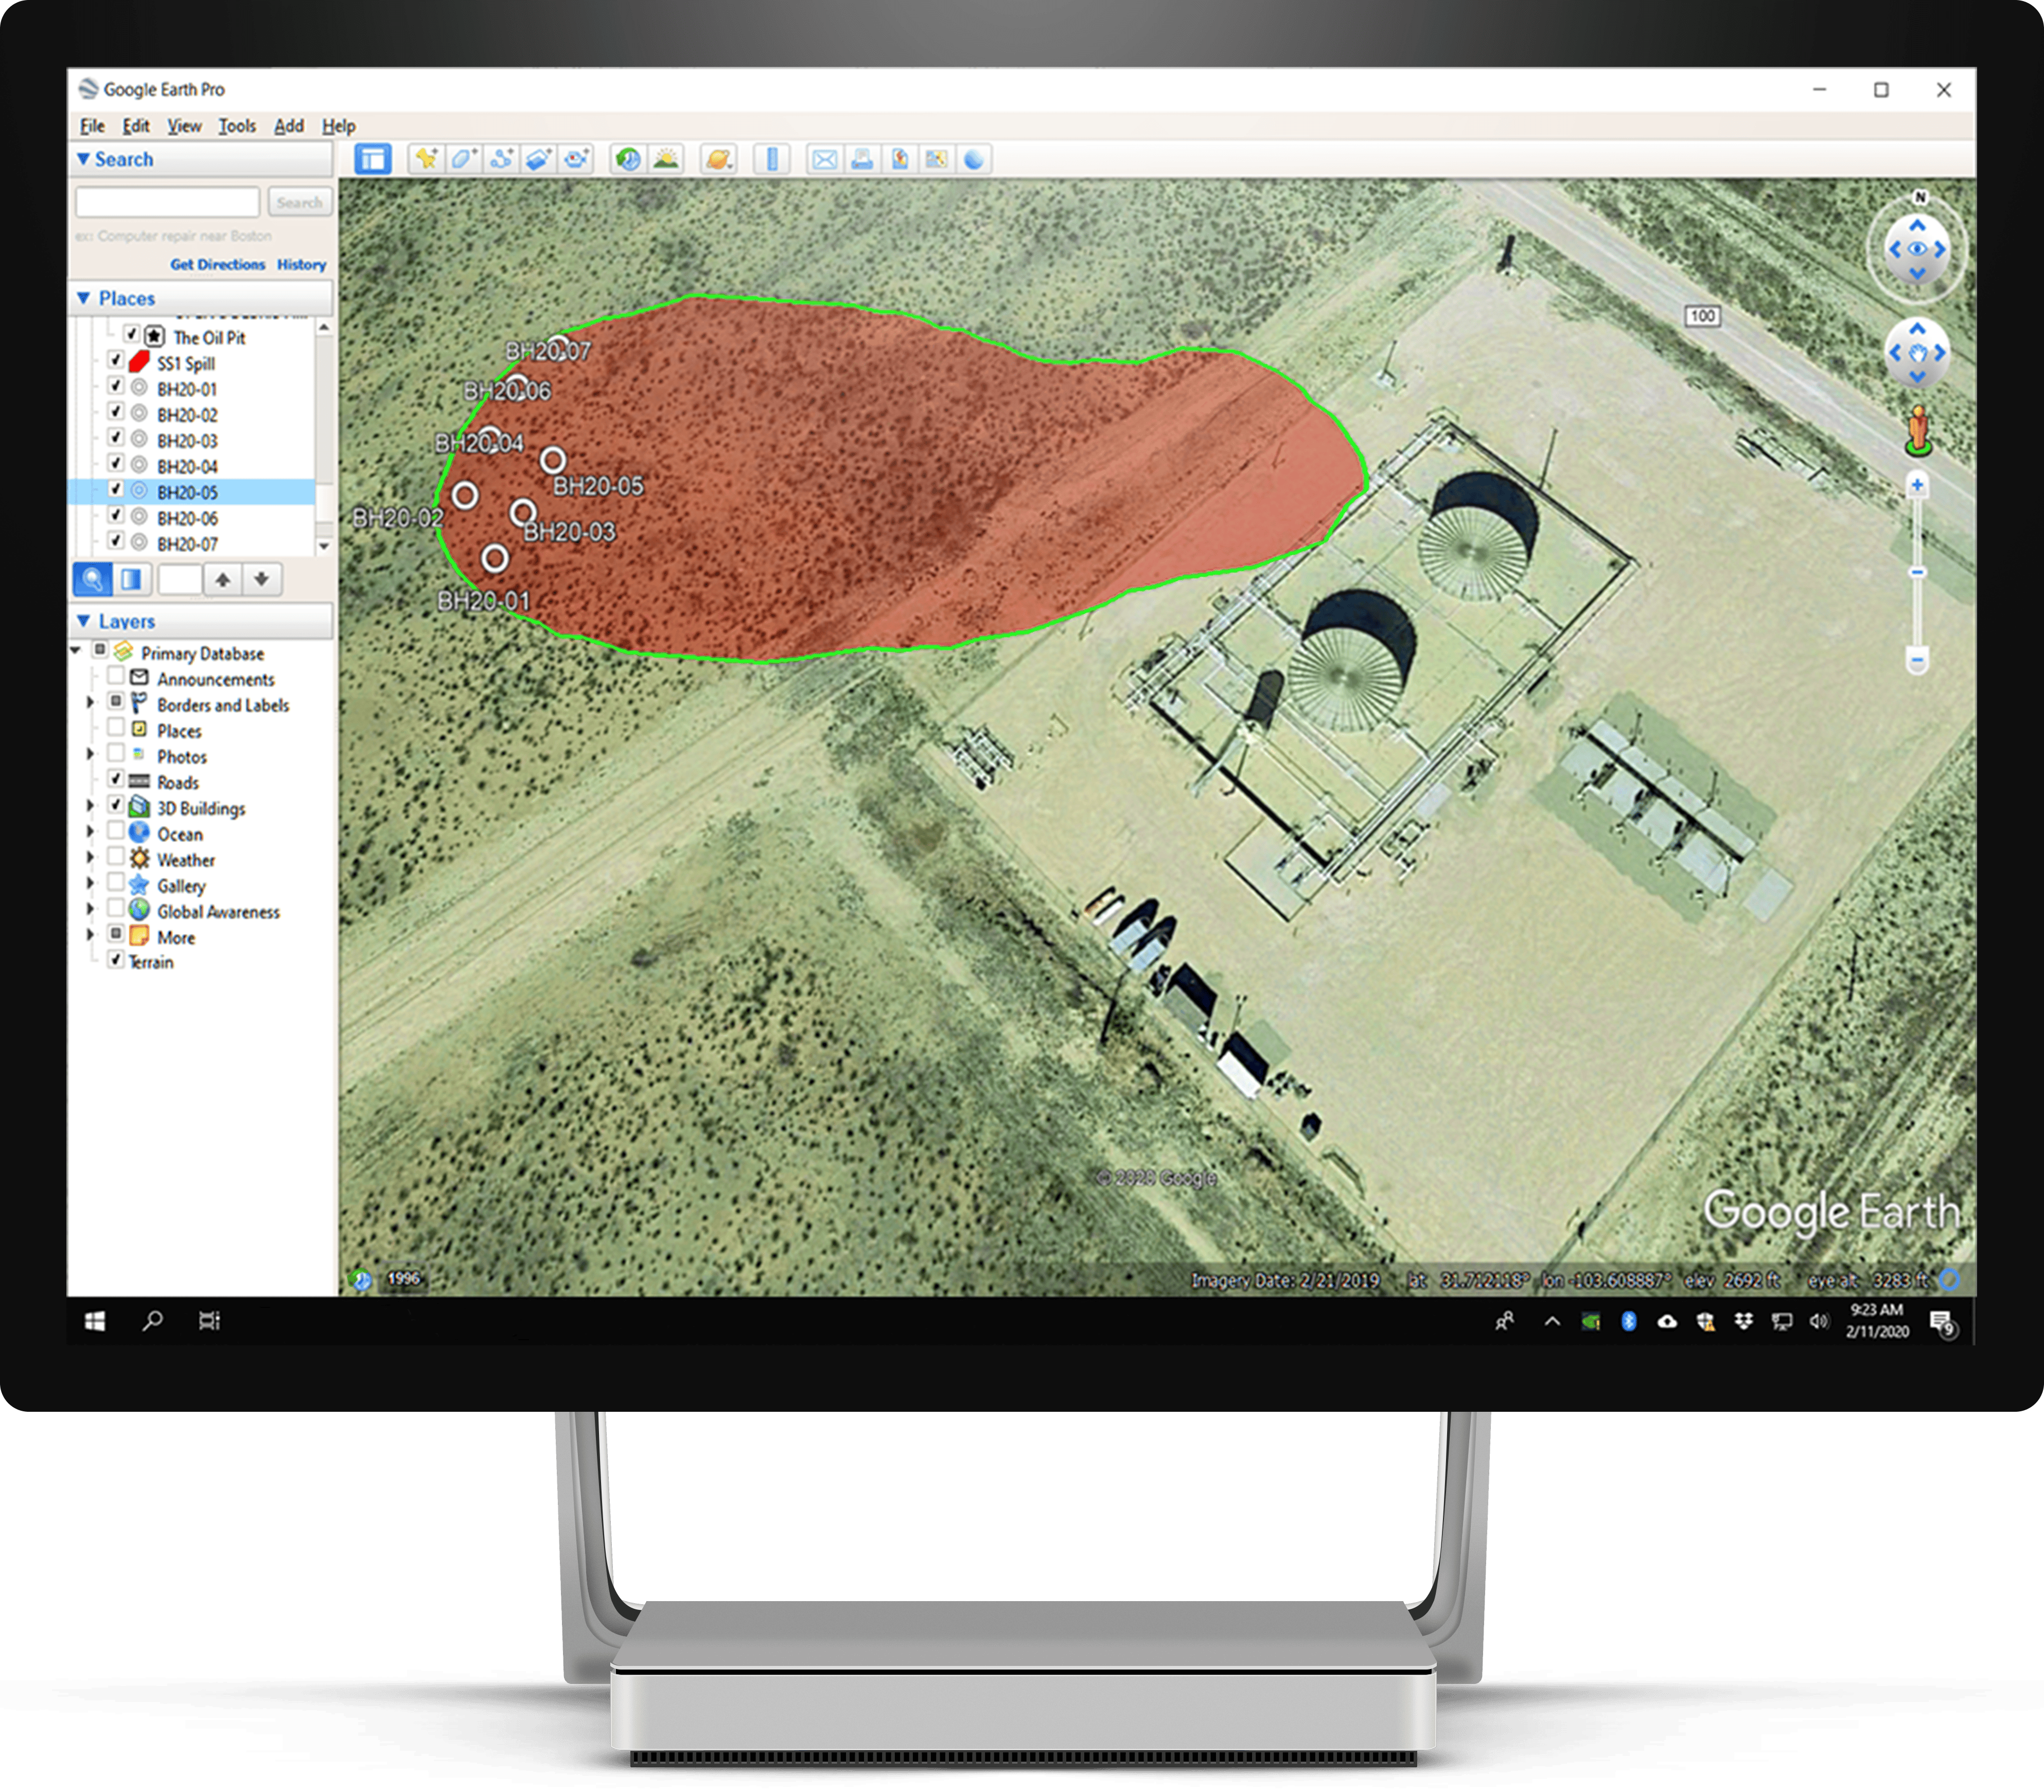The width and height of the screenshot is (2044, 1792).
Task: Uncheck the BH20-06 checkbox
Action: (x=115, y=515)
